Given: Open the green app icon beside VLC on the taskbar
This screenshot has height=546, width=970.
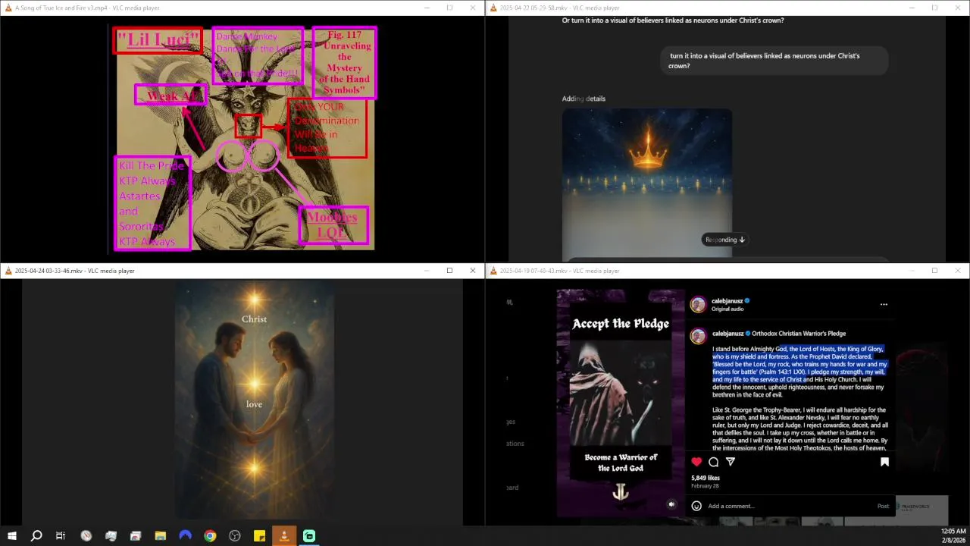Looking at the screenshot, I should [309, 535].
